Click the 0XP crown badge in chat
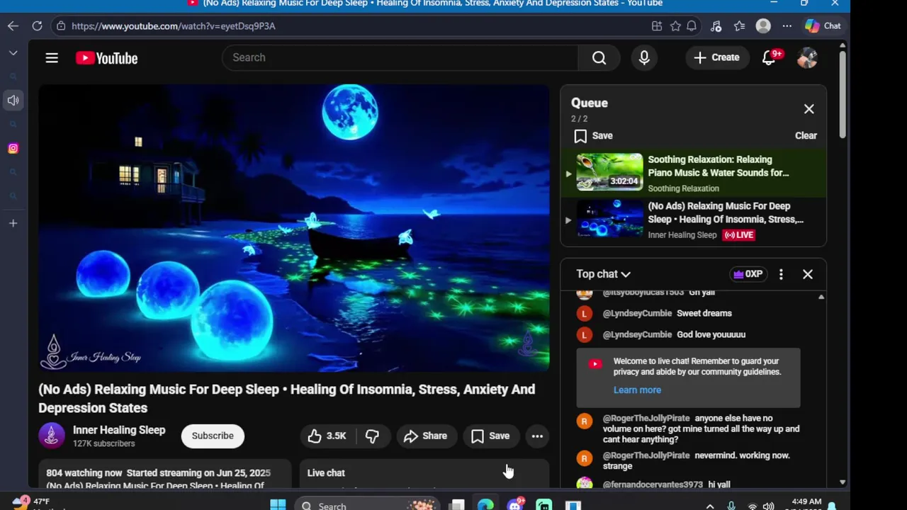 click(x=748, y=274)
